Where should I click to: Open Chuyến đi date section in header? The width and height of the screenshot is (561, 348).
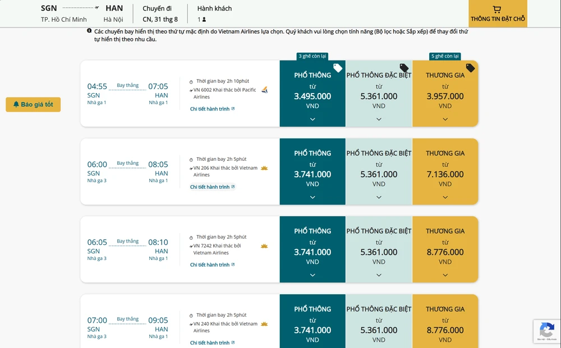(x=160, y=14)
